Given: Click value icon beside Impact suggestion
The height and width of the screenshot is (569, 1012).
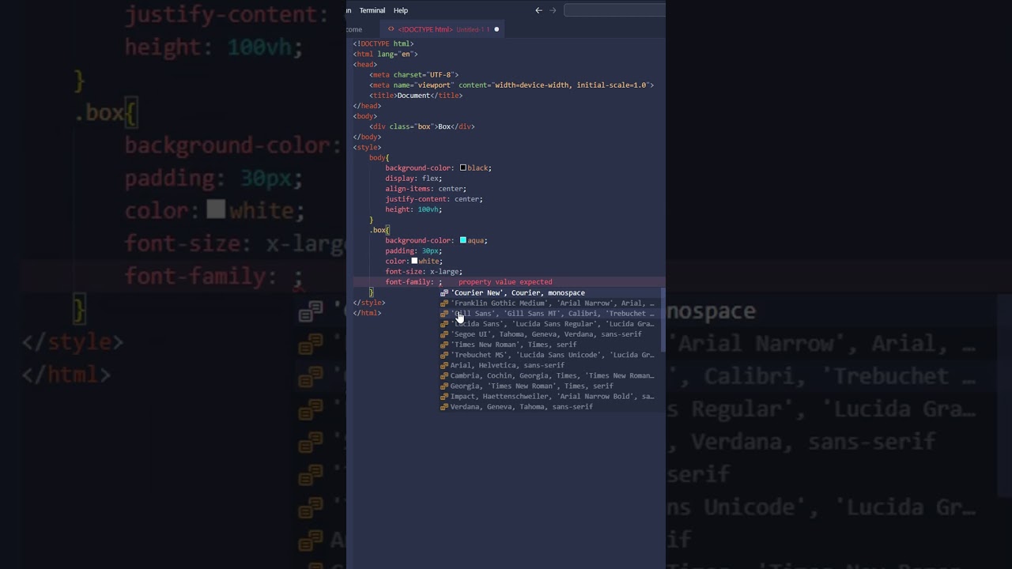Looking at the screenshot, I should pos(444,396).
